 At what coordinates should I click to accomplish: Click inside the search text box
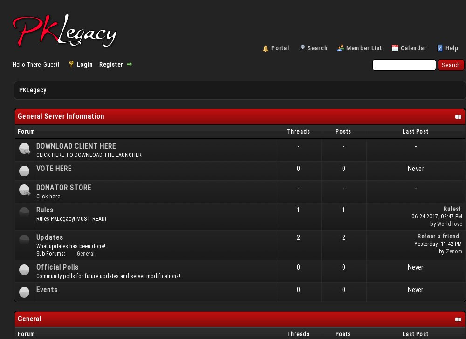[x=404, y=65]
